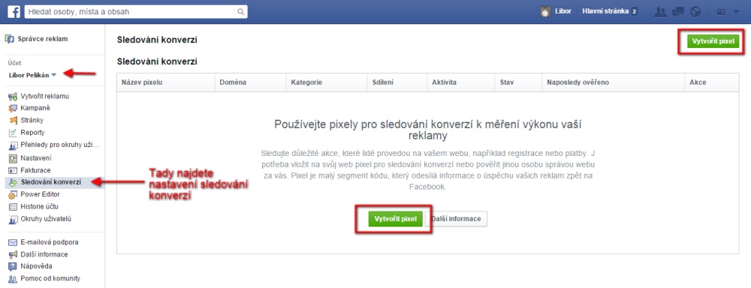
Task: Click the E-mailová podpora envelope icon
Action: (x=13, y=242)
